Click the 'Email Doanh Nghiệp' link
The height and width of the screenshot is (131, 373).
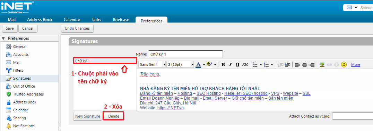click(160, 98)
